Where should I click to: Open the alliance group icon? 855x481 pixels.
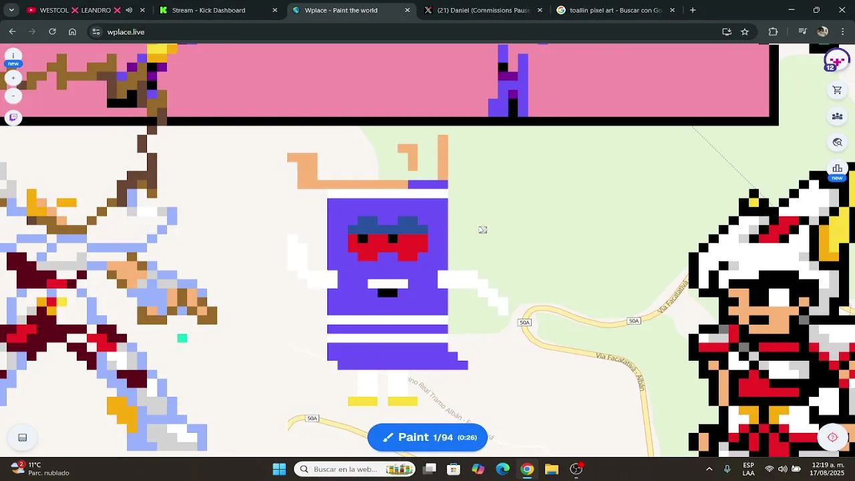coord(837,116)
